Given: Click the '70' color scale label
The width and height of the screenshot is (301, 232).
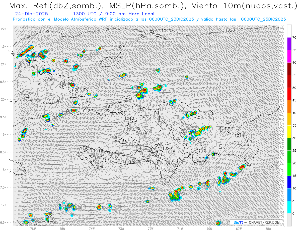Looking at the screenshot, I should point(294,38).
